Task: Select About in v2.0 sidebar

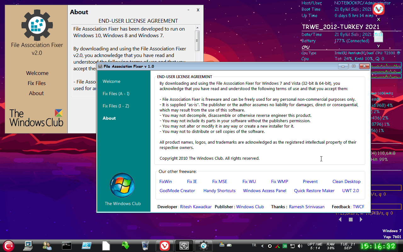Action: point(36,93)
